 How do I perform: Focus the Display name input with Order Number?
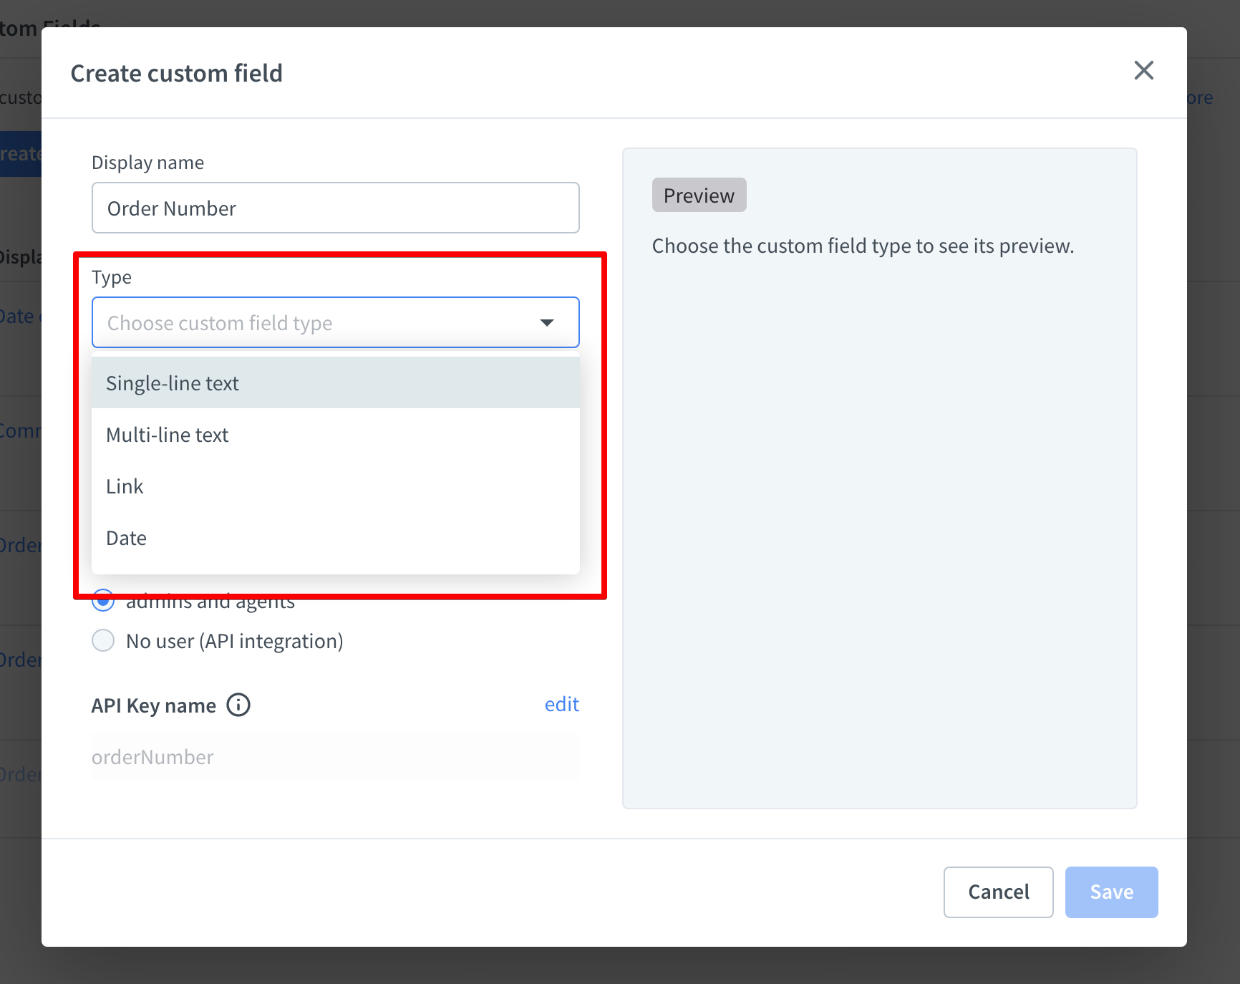pyautogui.click(x=335, y=208)
